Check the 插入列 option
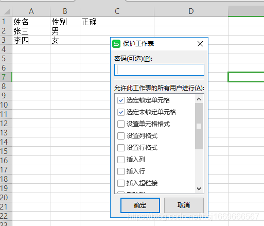This screenshot has width=264, height=226. (x=121, y=160)
